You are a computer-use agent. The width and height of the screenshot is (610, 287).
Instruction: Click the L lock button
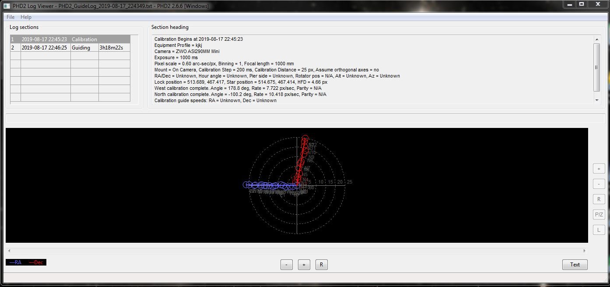pos(599,230)
